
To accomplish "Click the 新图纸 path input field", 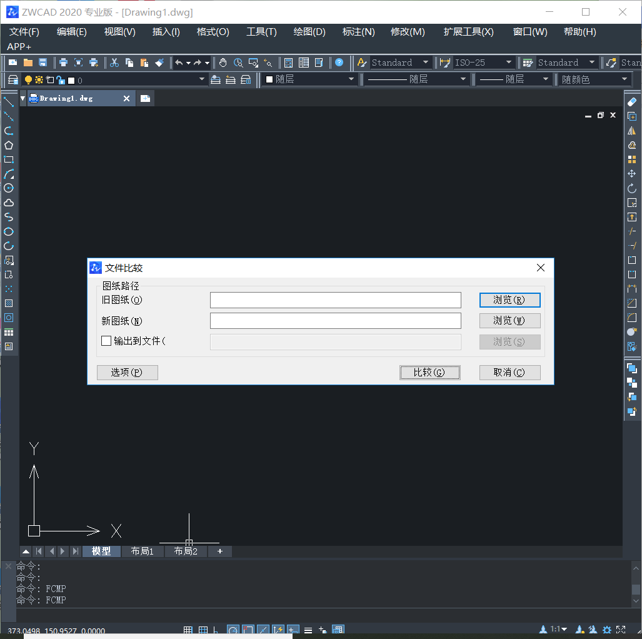I will [x=335, y=320].
